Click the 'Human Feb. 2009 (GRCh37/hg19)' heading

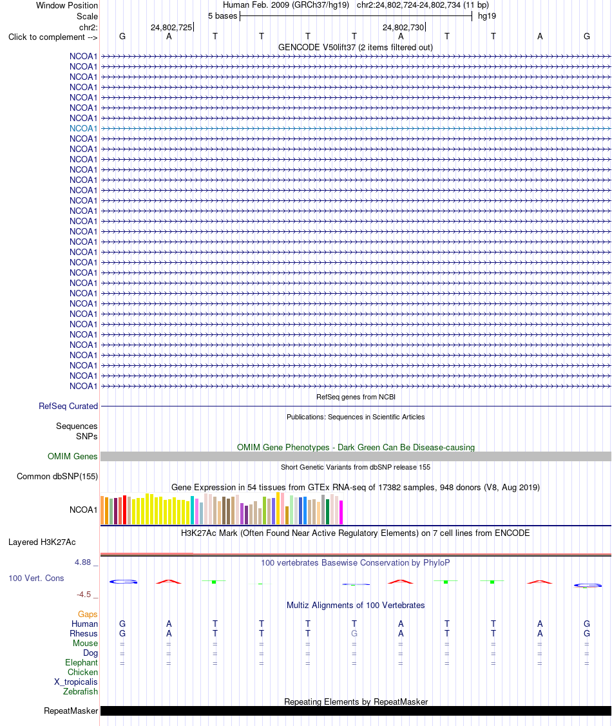[x=285, y=5]
